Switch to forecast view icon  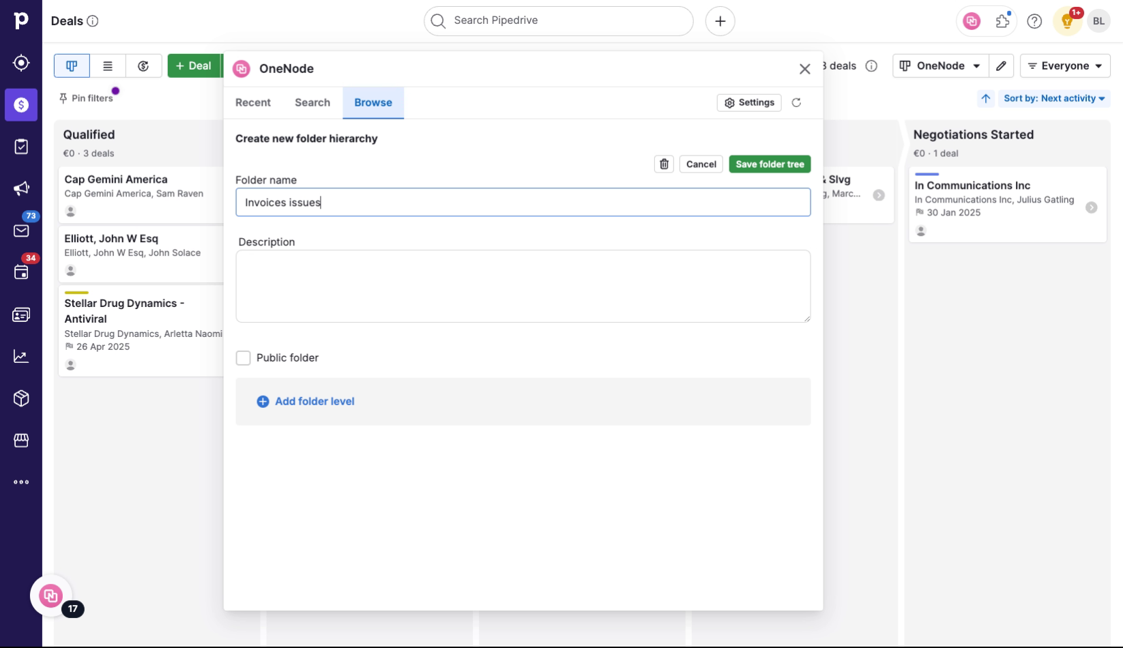coord(143,66)
